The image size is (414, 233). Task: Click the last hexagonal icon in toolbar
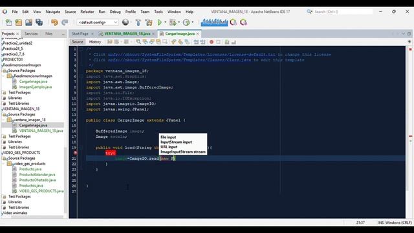243,23
